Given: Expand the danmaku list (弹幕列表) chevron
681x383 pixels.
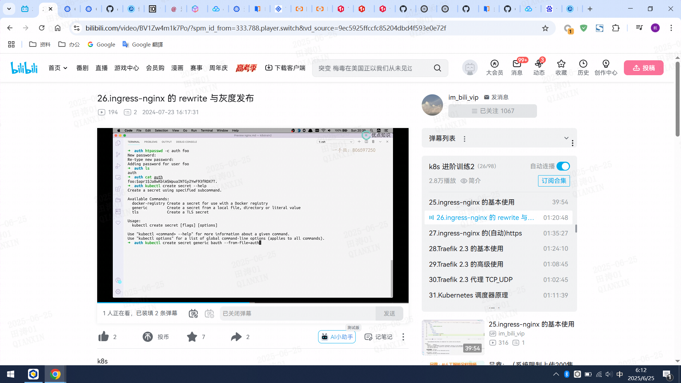Looking at the screenshot, I should [566, 138].
